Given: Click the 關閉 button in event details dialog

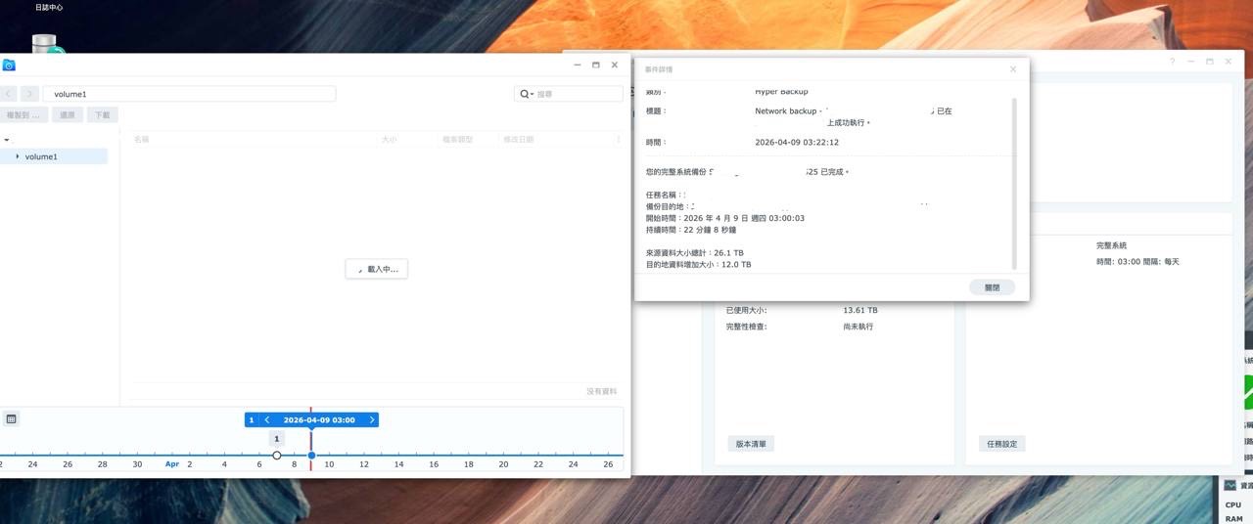Looking at the screenshot, I should coord(993,287).
